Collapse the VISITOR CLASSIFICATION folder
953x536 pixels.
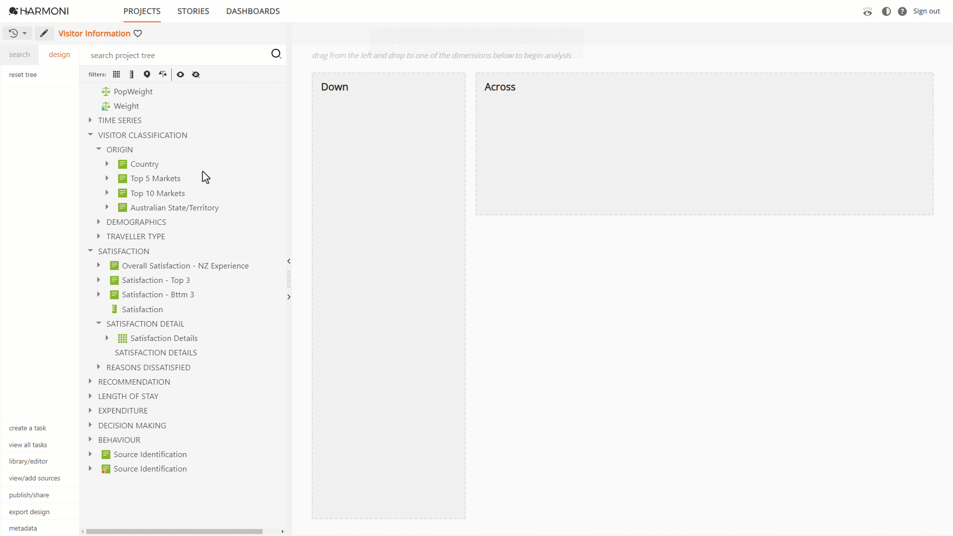(x=90, y=134)
